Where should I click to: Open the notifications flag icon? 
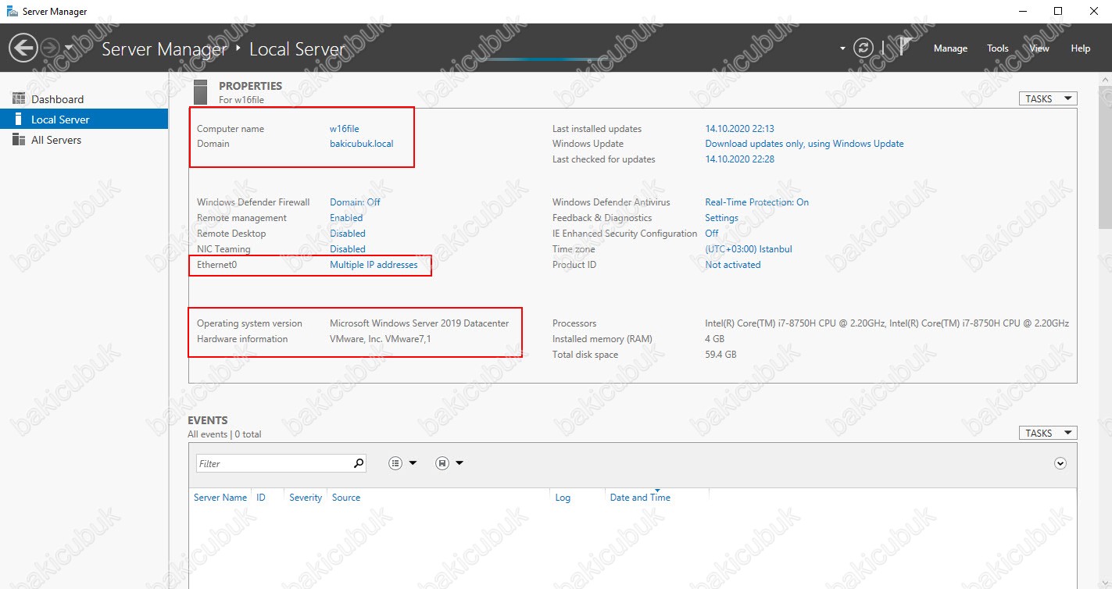pyautogui.click(x=905, y=47)
